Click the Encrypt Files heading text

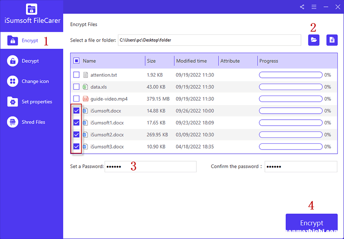[83, 25]
